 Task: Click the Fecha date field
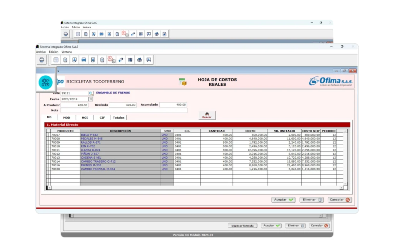tap(75, 99)
